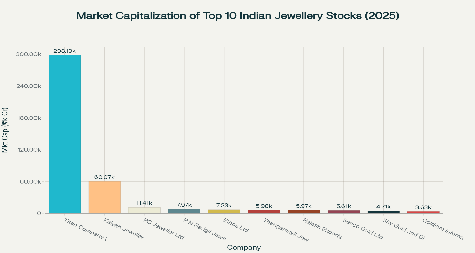
Task: Click the chart title text
Action: [x=237, y=16]
